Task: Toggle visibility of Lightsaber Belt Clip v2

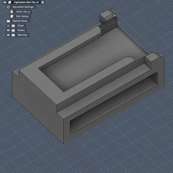Action: click(x=5, y=2)
